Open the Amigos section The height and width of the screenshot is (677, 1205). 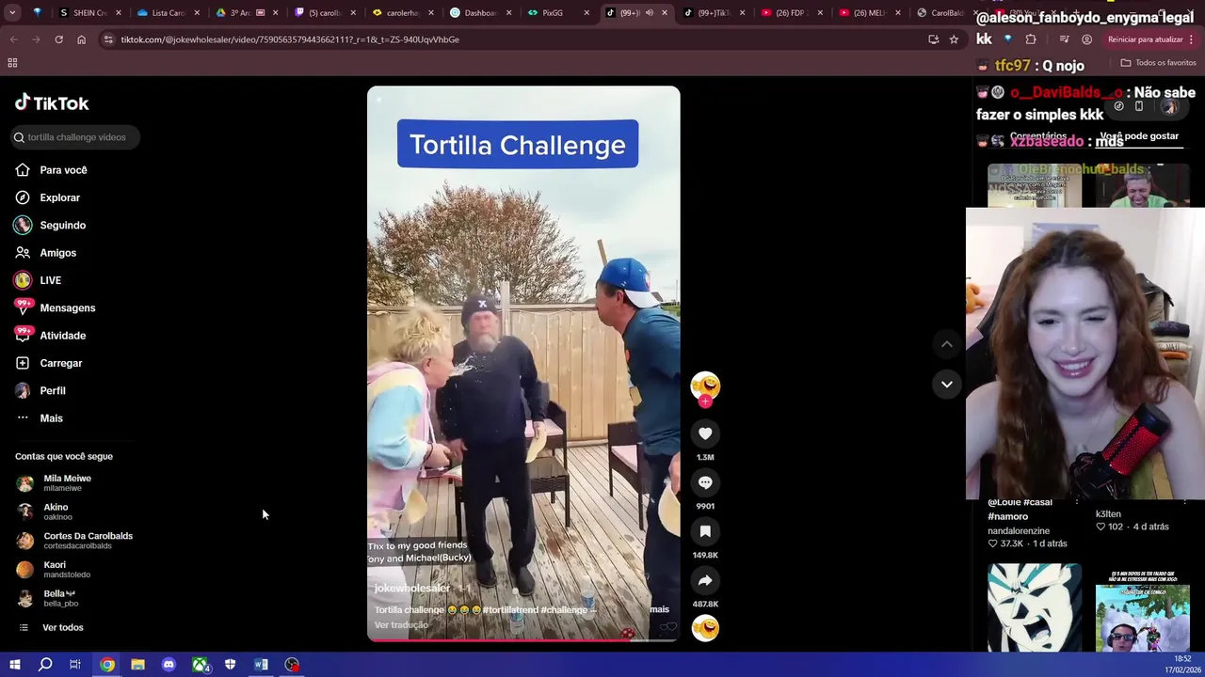tap(45, 253)
